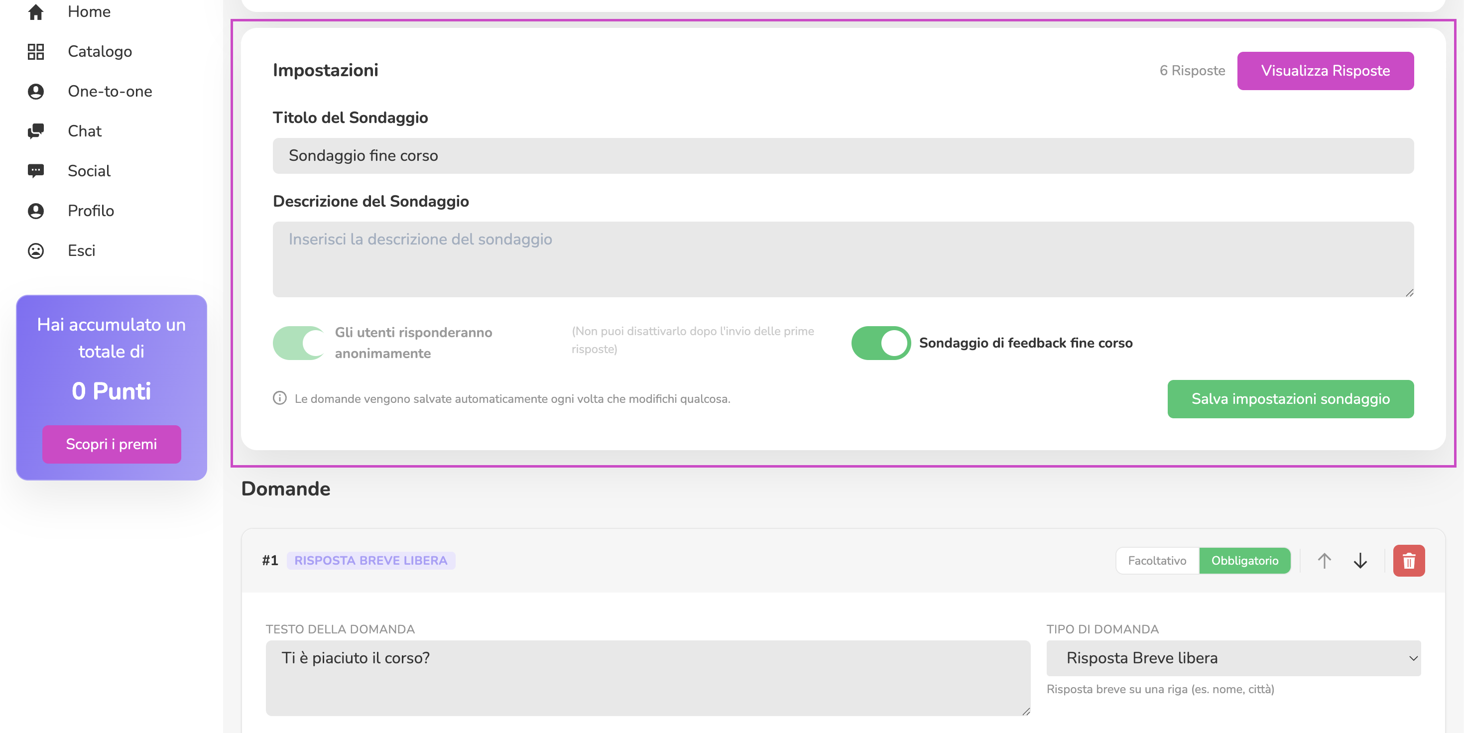This screenshot has height=733, width=1464.
Task: Open the Chat bubbles icon
Action: [x=36, y=131]
